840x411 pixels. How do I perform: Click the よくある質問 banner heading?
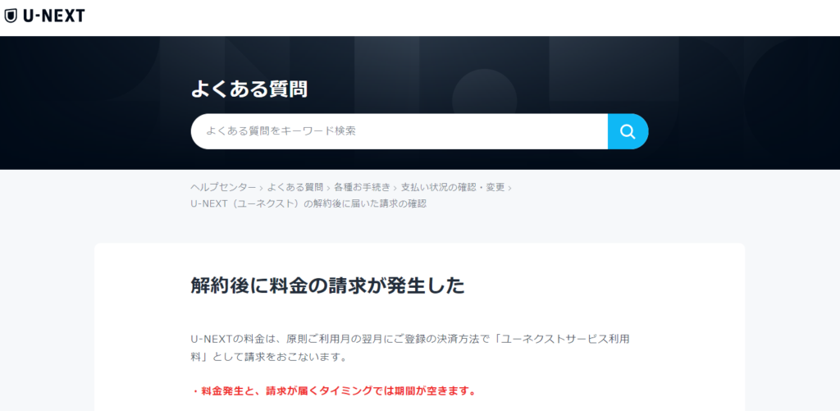coord(249,89)
